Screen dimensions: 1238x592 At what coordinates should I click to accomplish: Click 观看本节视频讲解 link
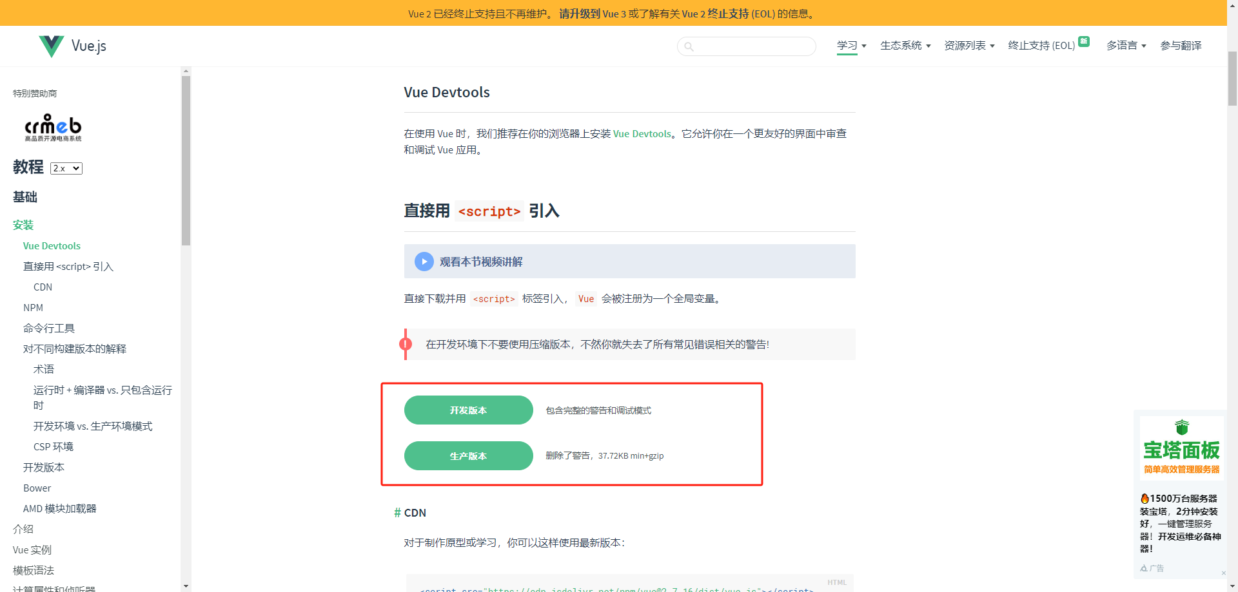pos(481,262)
